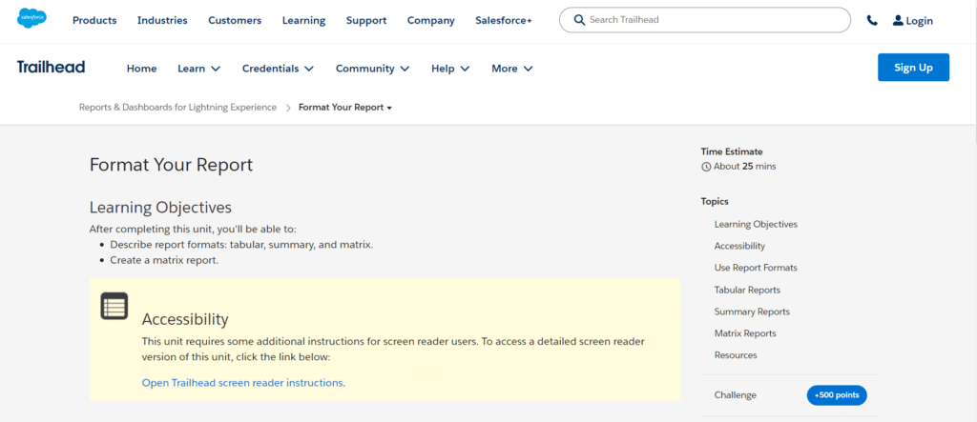The image size is (977, 422).
Task: Click the About 25 mins text
Action: tap(744, 166)
